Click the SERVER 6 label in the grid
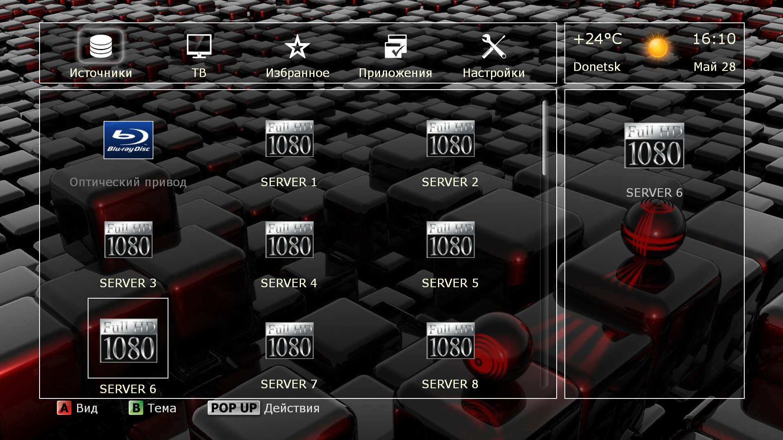The image size is (783, 440). [x=128, y=389]
